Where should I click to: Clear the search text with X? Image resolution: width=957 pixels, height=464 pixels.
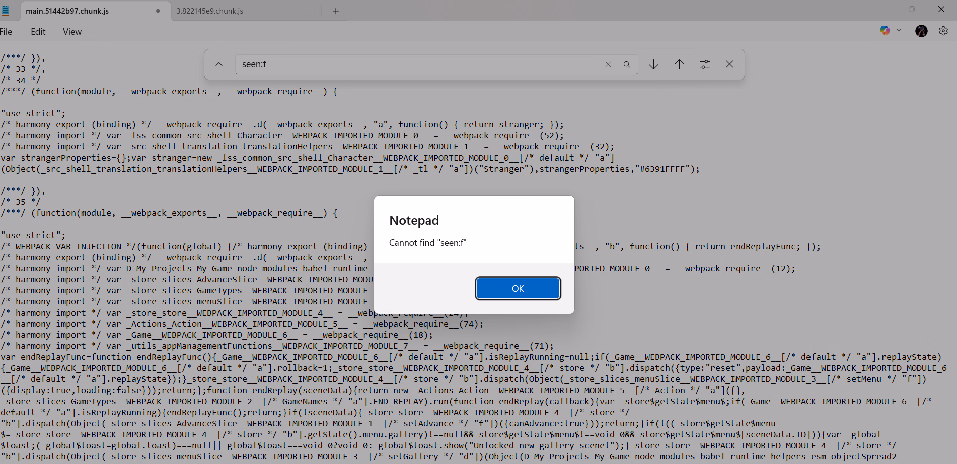[x=608, y=64]
